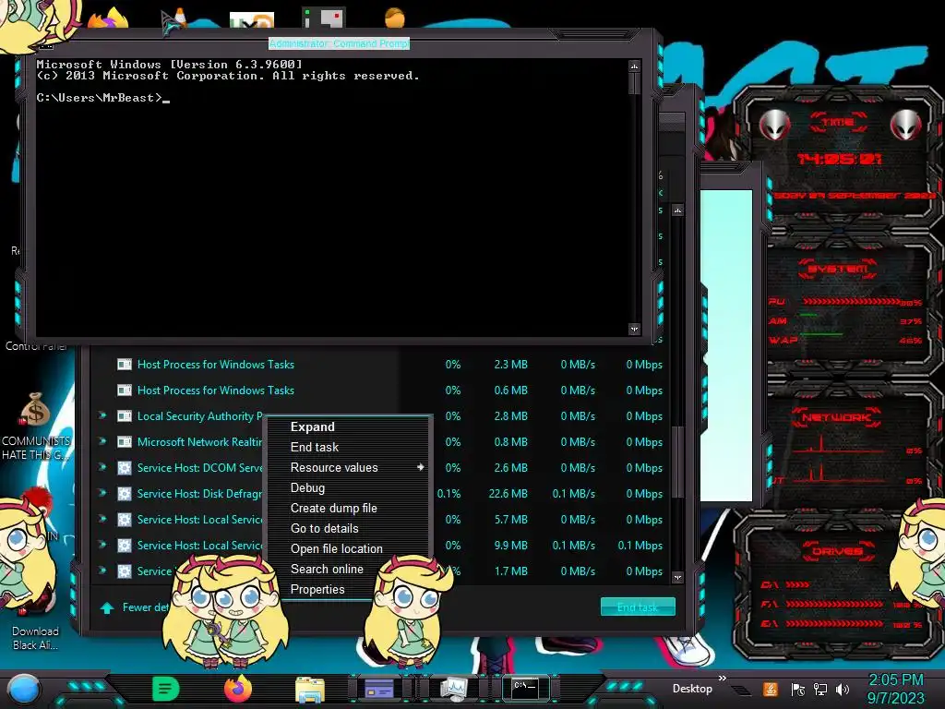Screen dimensions: 945x709
Task: Launch Firefox from the taskbar
Action: [x=238, y=689]
